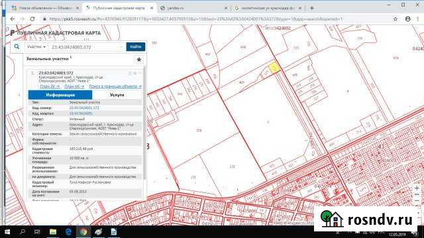Clear the search field with X

click(121, 47)
